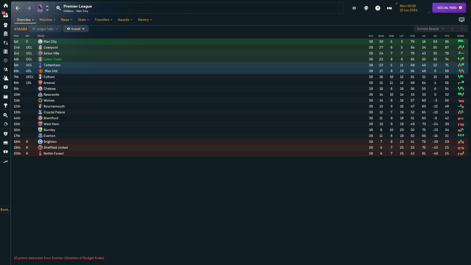
Task: Open the Medical Centre icon
Action: pyautogui.click(x=6, y=87)
